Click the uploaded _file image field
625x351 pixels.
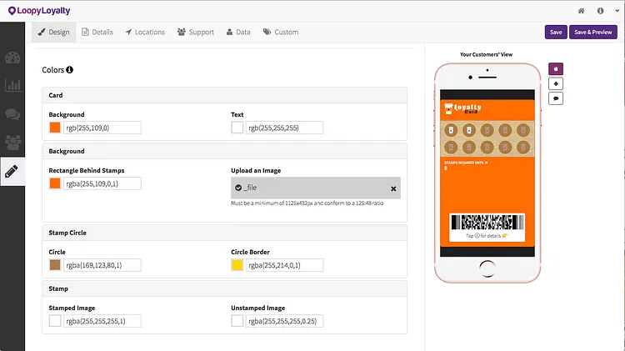(316, 188)
